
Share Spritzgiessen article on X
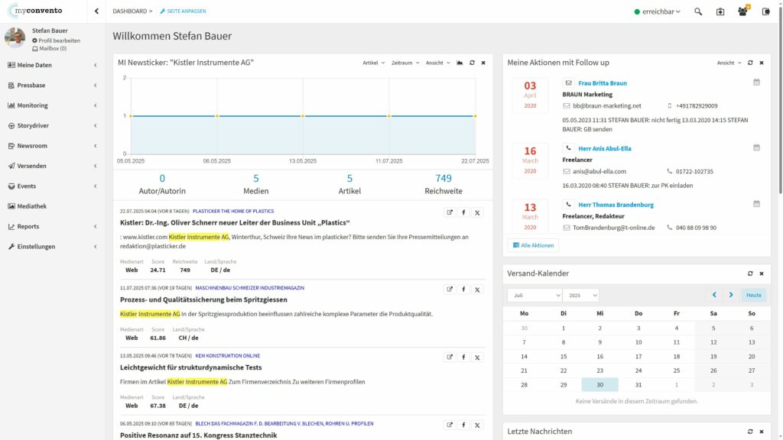click(x=477, y=290)
